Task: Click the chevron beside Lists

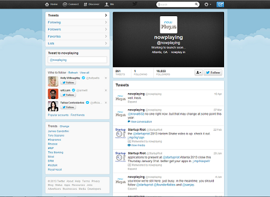Action: pyautogui.click(x=106, y=43)
